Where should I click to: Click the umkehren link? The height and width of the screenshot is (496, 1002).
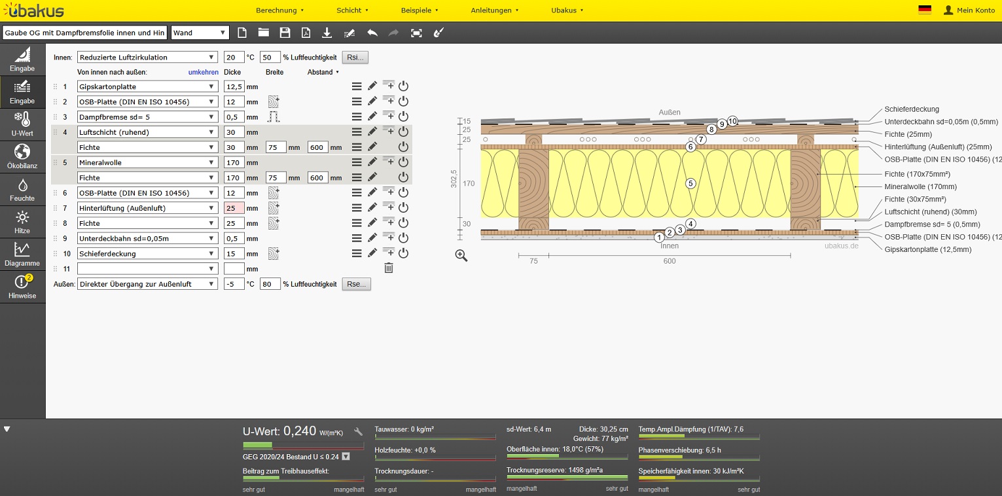point(203,72)
